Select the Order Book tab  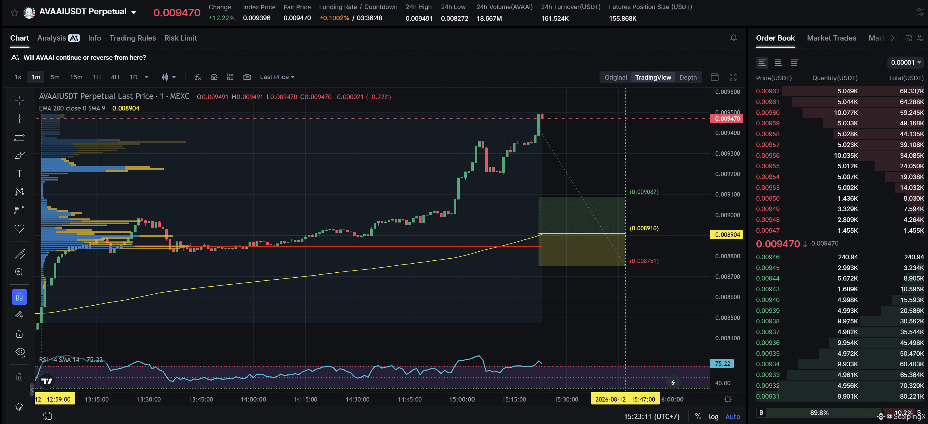pyautogui.click(x=775, y=38)
